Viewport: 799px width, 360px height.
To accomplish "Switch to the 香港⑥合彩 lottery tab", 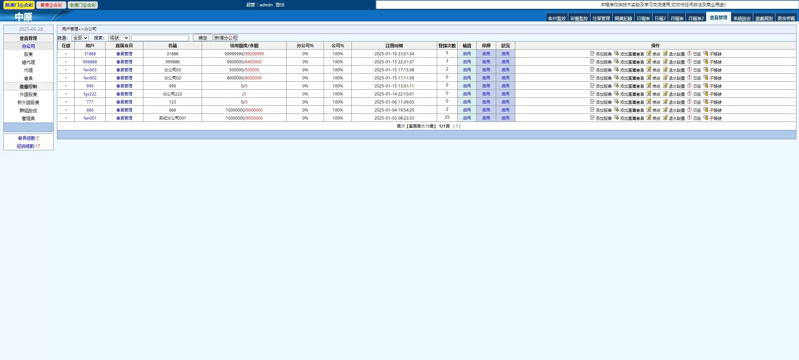I will [x=51, y=5].
